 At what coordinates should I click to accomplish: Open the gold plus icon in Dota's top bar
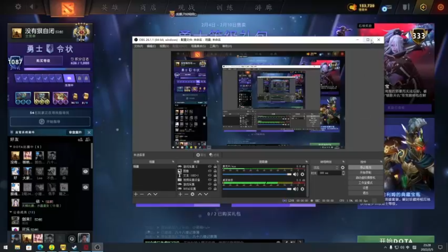(x=423, y=7)
